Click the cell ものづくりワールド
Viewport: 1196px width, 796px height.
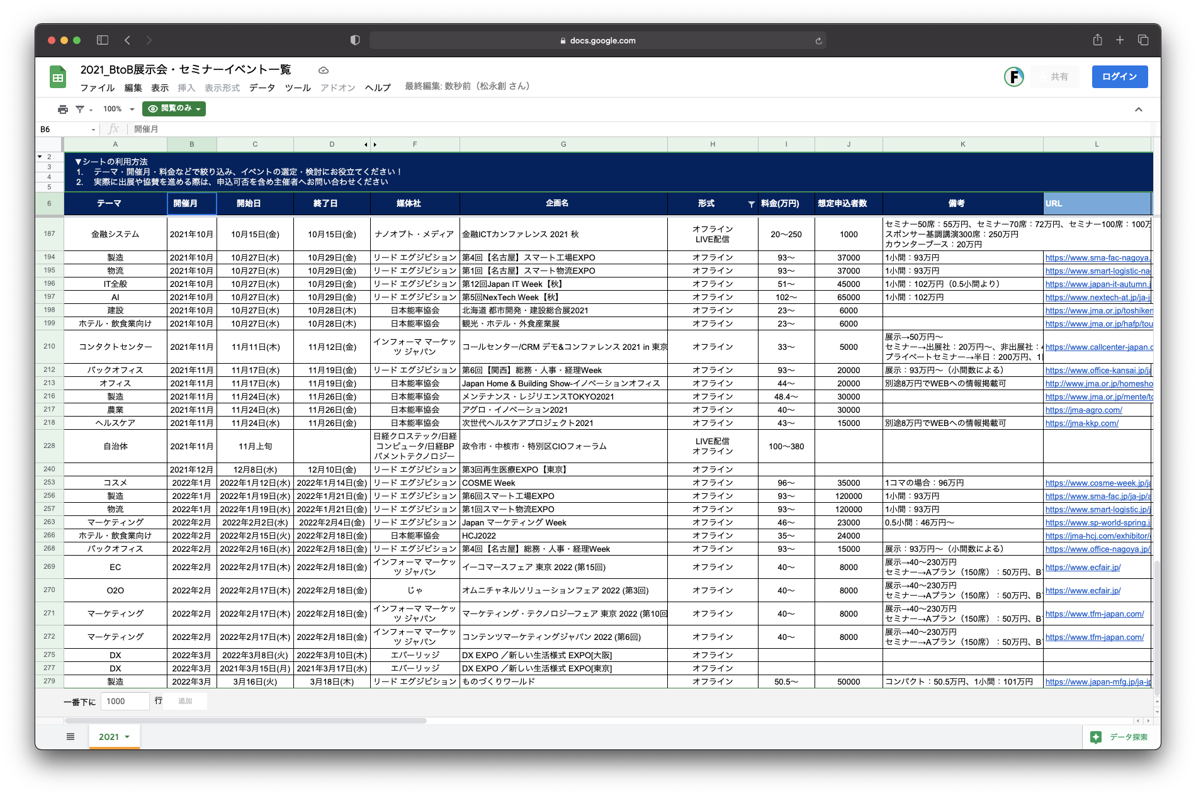click(563, 681)
